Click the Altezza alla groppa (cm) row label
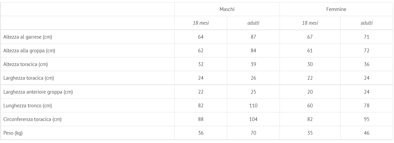The image size is (394, 143). (x=29, y=51)
